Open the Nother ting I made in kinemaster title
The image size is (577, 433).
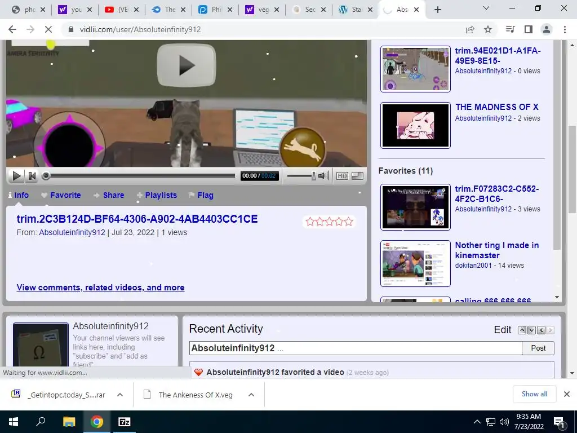pos(497,250)
